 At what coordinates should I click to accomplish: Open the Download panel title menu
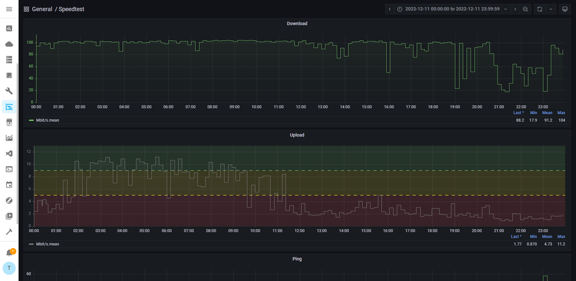click(x=297, y=24)
